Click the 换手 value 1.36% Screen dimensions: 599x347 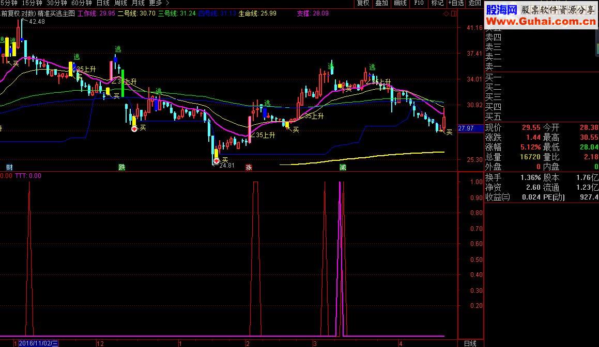point(531,178)
